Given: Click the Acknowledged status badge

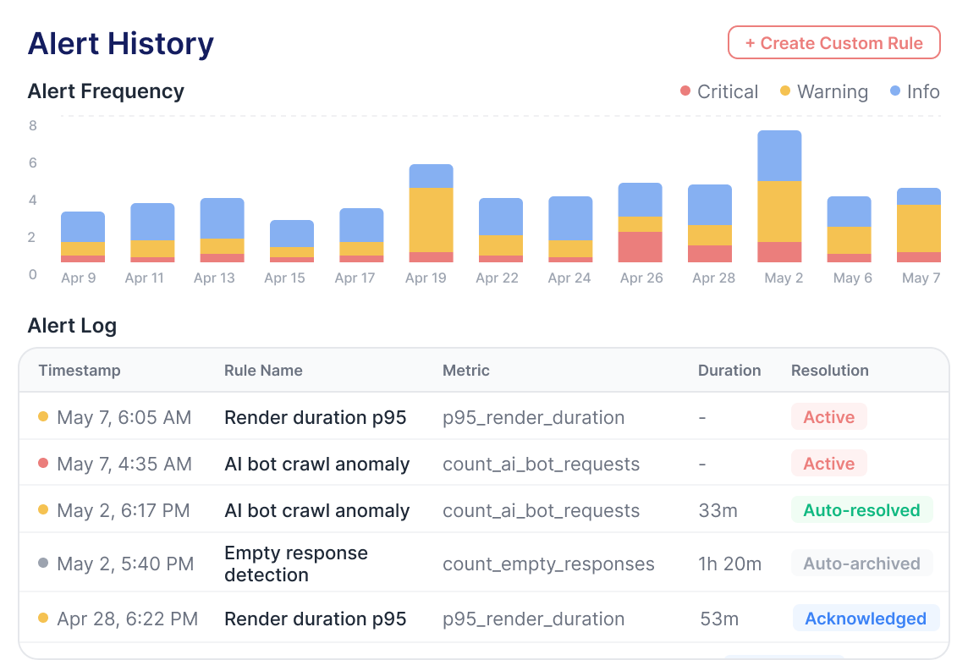Looking at the screenshot, I should coord(866,618).
